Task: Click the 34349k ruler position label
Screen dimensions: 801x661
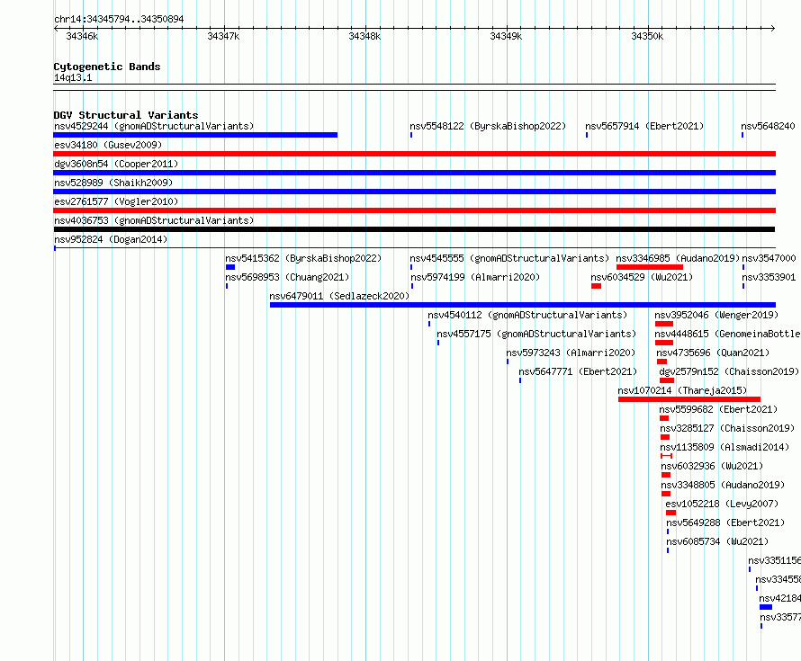Action: tap(506, 36)
